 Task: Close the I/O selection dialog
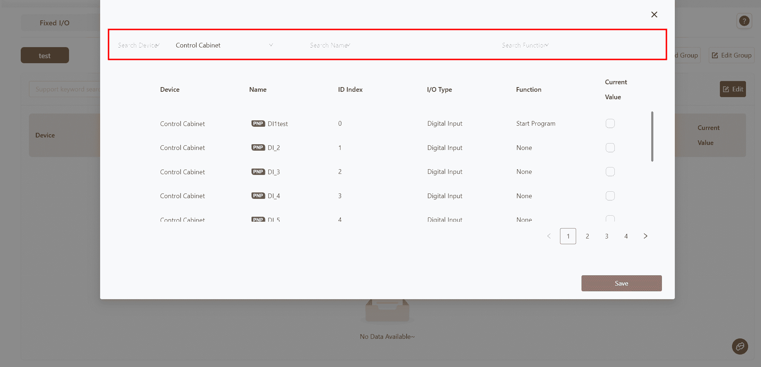pos(654,15)
